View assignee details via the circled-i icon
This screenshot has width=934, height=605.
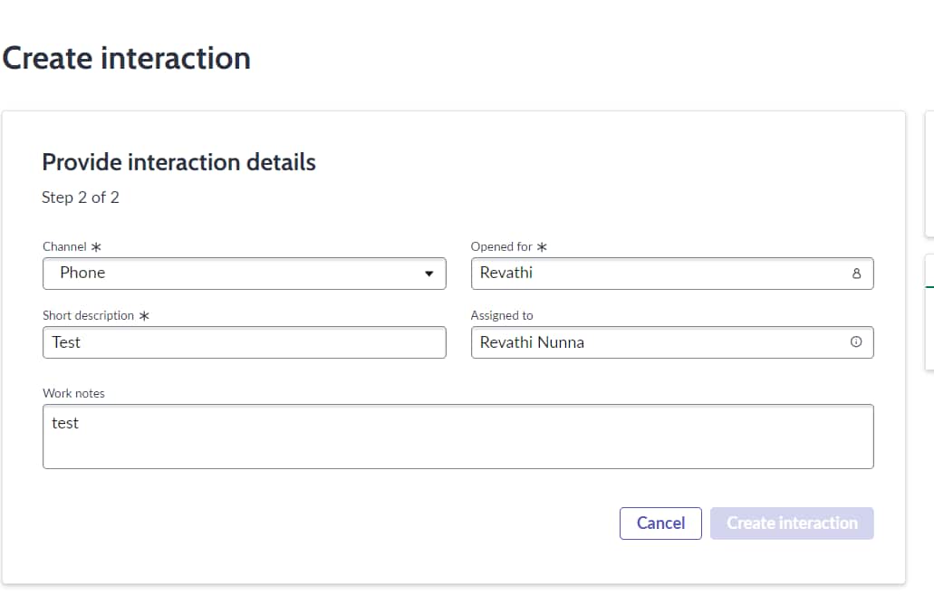[x=856, y=342]
